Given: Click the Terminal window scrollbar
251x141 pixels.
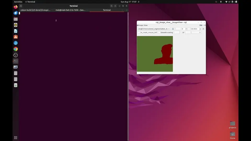Looking at the screenshot, I should pos(128,77).
